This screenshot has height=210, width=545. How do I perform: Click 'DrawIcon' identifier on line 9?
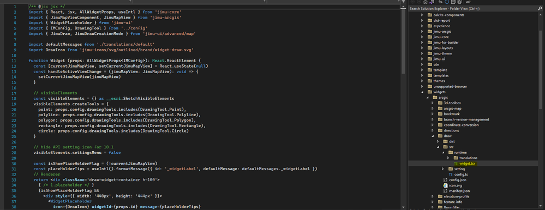click(55, 50)
